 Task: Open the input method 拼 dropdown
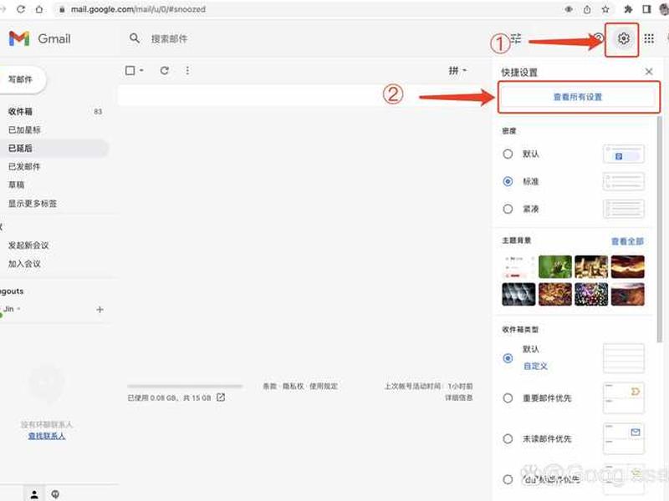pos(457,70)
